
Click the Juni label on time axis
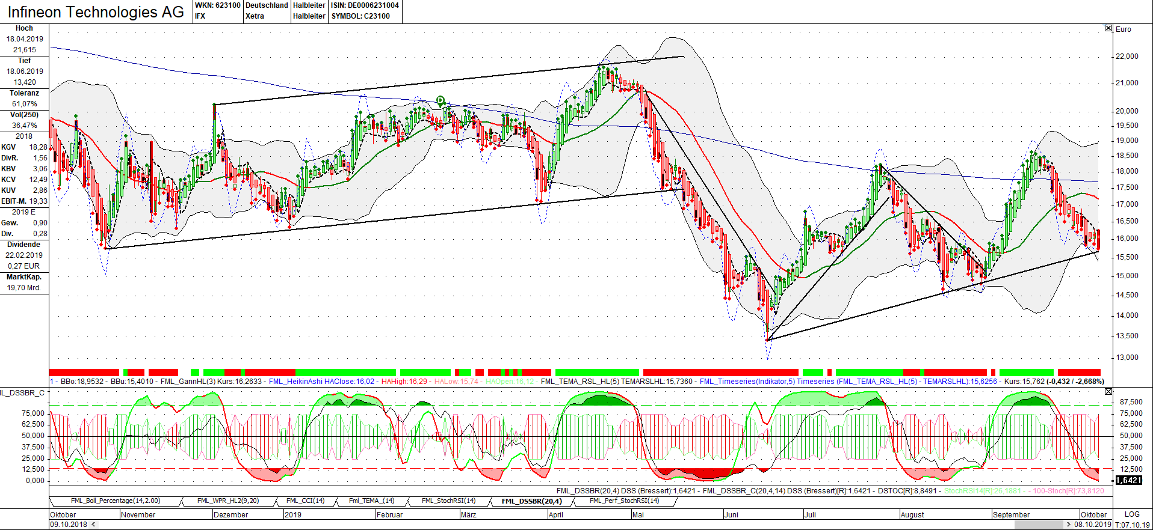pos(731,514)
